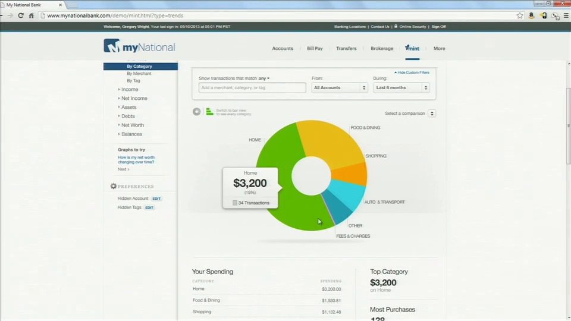
Task: Open the More navigation item
Action: pos(439,48)
